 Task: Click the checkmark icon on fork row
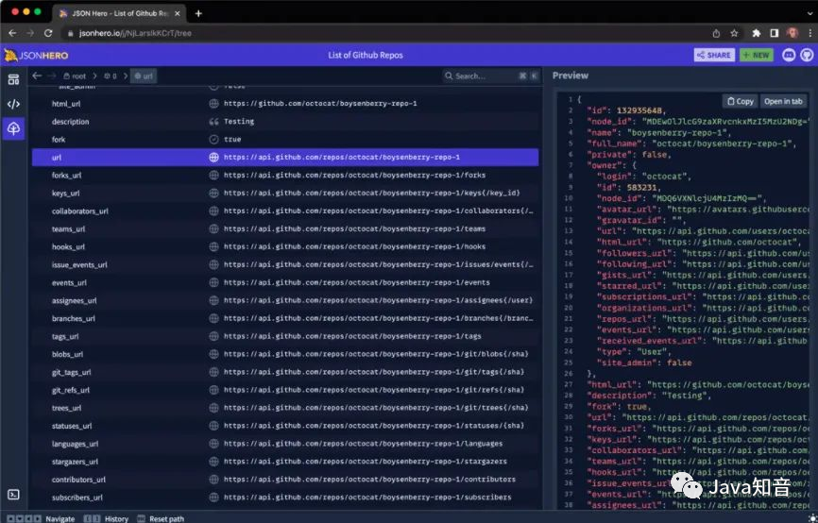point(213,139)
